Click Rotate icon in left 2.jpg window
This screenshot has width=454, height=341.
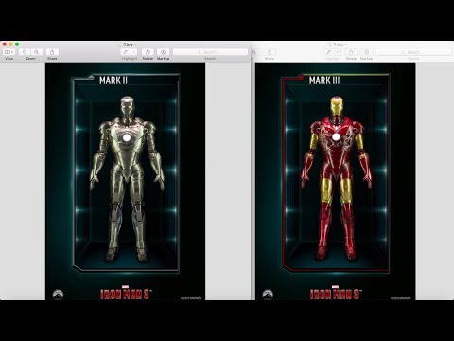click(x=148, y=52)
